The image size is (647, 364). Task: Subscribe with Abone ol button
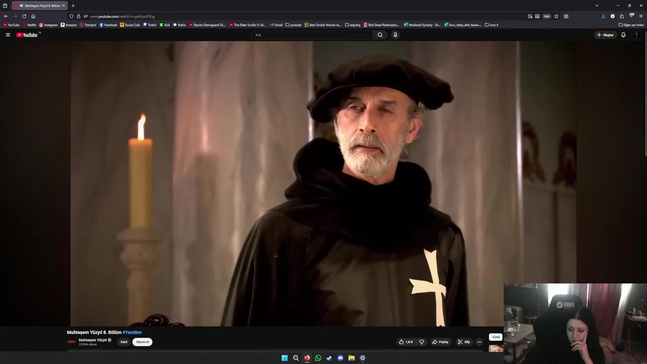tap(142, 342)
